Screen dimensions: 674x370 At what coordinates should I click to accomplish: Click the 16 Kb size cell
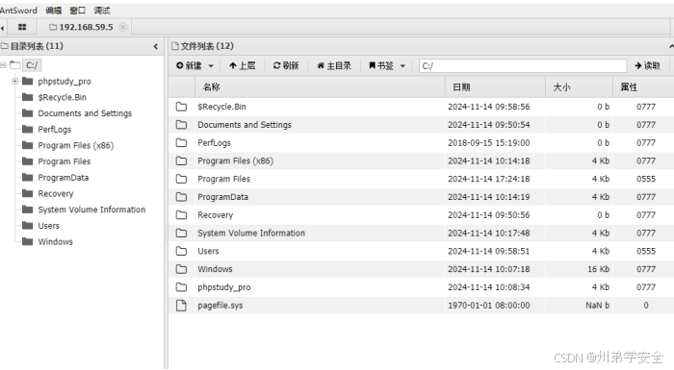coord(598,269)
